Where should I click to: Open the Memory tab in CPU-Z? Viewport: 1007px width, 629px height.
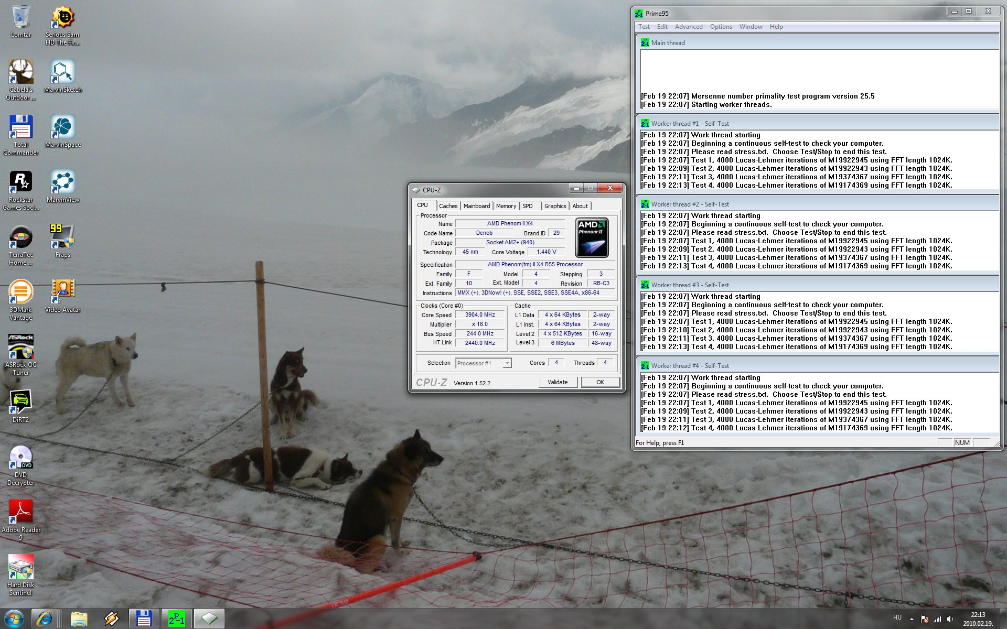(x=506, y=206)
